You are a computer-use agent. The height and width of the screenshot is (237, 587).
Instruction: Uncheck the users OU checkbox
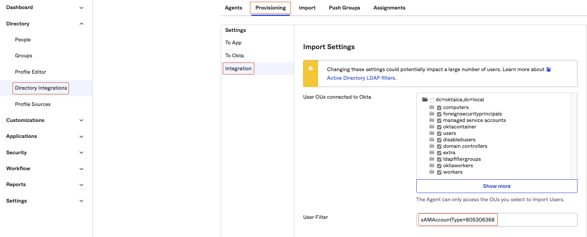(439, 134)
